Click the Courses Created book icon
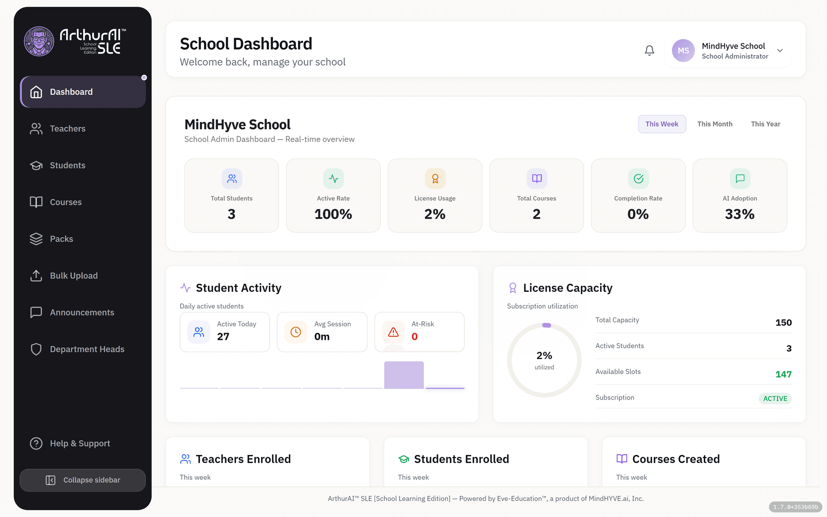 point(622,459)
